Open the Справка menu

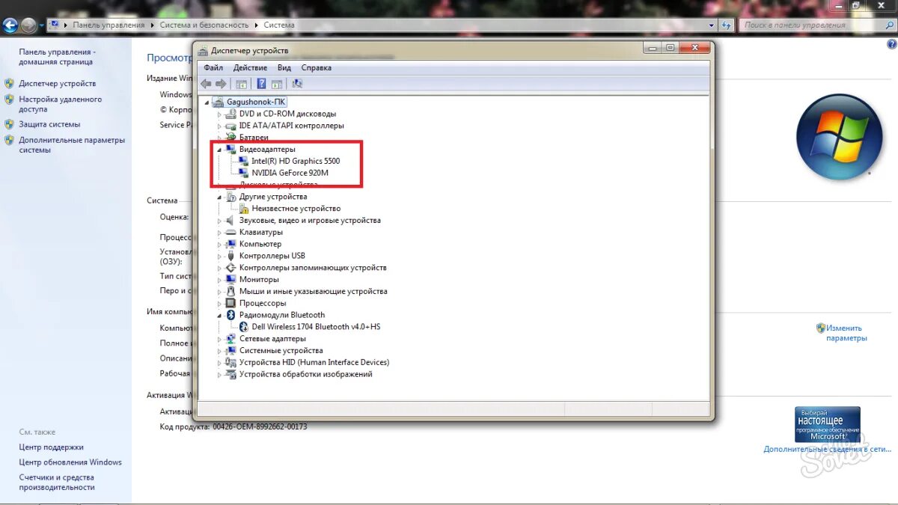[316, 67]
